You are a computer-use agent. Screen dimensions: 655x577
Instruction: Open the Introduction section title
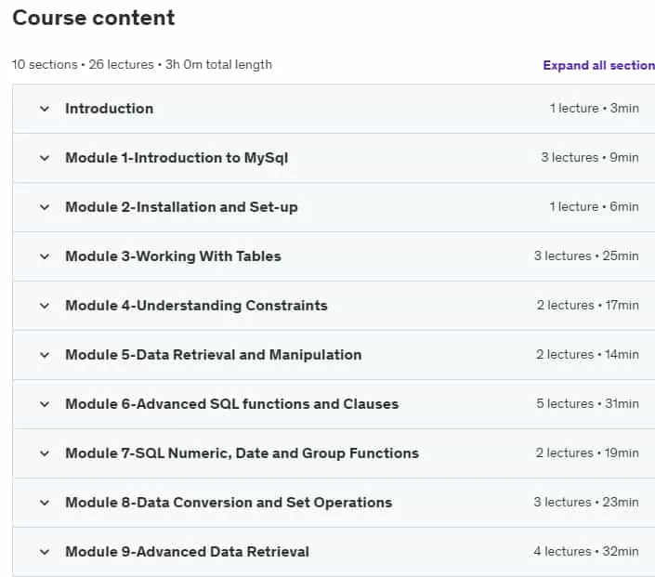[110, 109]
